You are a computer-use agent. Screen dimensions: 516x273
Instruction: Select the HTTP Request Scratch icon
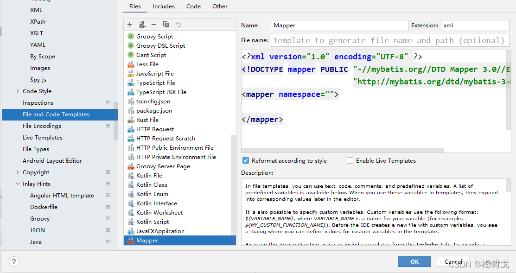[131, 138]
